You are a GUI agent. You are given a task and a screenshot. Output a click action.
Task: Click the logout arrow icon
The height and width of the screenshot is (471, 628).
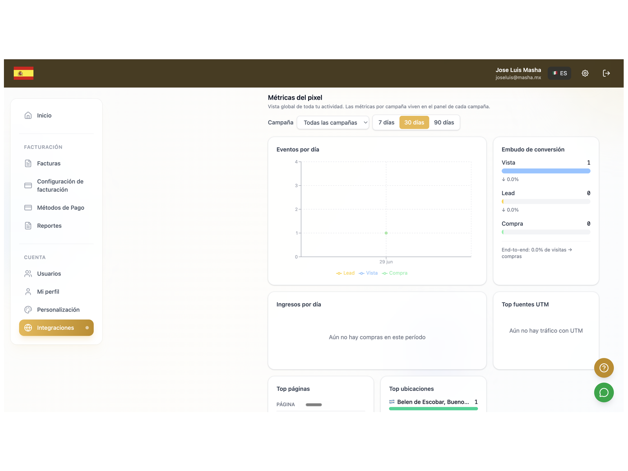tap(606, 73)
